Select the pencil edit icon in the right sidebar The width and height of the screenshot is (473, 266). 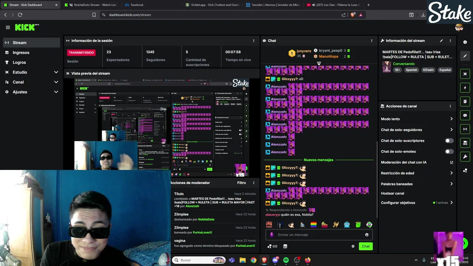tap(465, 56)
